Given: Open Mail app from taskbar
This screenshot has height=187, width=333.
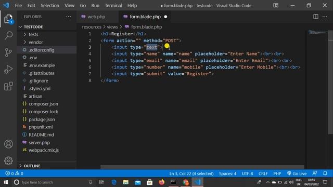Looking at the screenshot, I should click(137, 182).
